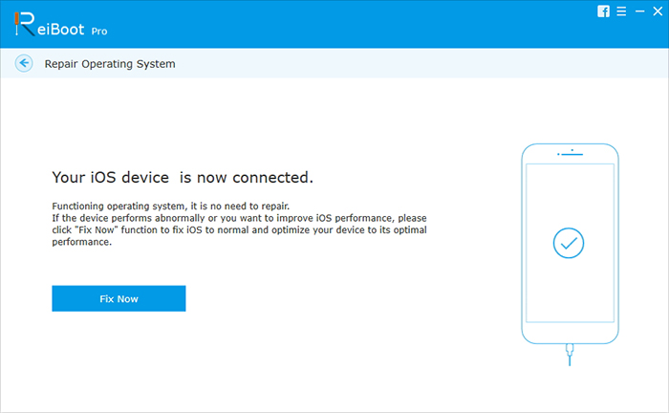Screen dimensions: 669x413
Task: Click the checkmark circle on phone
Action: (x=569, y=243)
